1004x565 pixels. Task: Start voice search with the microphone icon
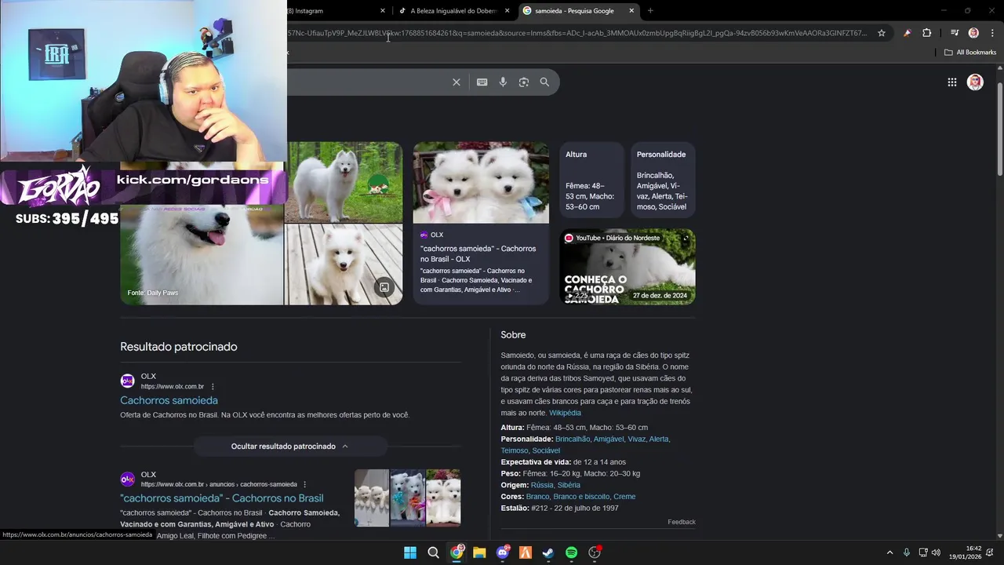pos(503,82)
